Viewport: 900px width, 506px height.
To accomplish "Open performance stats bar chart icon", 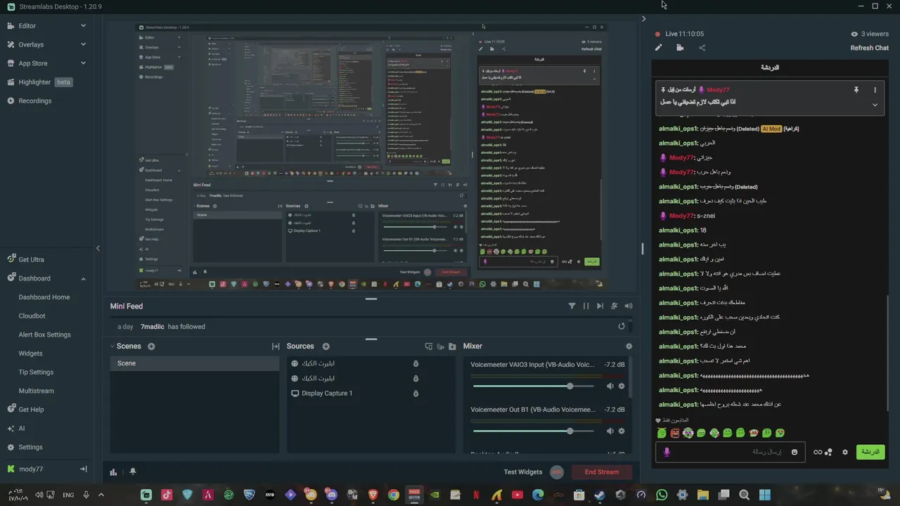I will tap(113, 472).
